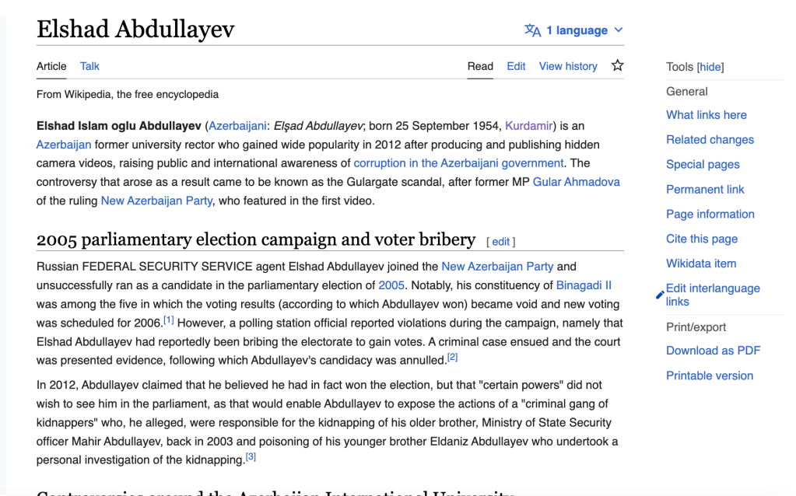Open citation reference number 3

pos(251,457)
